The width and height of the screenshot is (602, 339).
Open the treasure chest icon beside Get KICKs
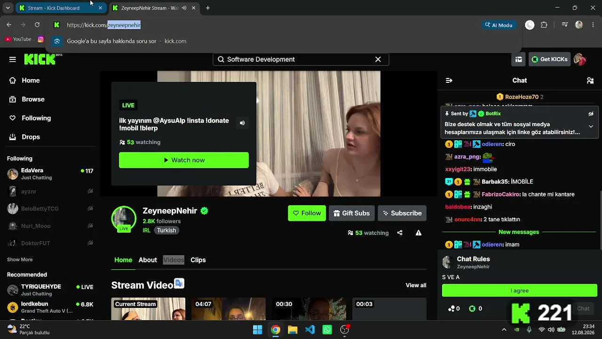519,59
